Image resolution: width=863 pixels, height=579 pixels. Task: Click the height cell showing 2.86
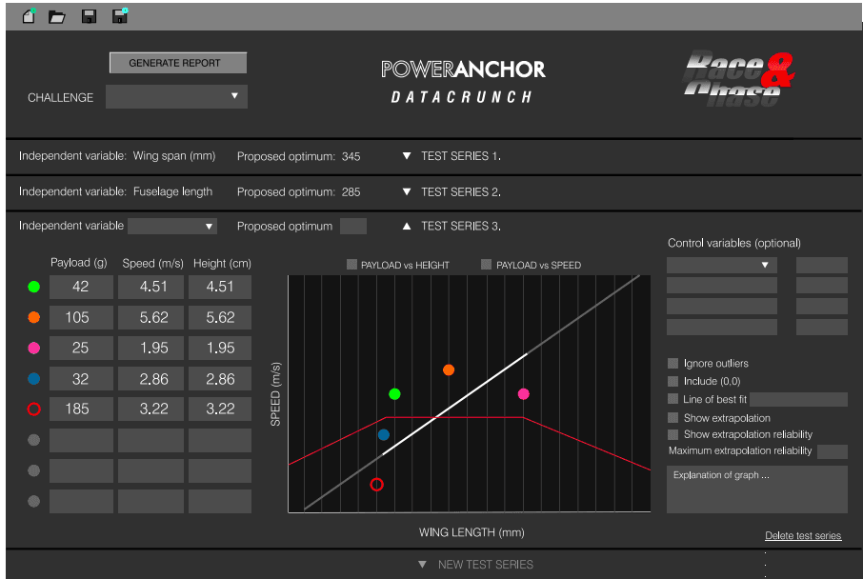(220, 379)
